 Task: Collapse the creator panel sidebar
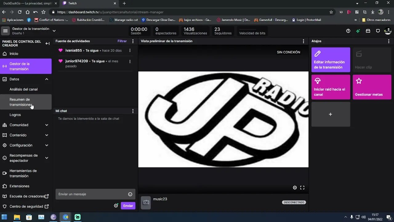coord(47,43)
